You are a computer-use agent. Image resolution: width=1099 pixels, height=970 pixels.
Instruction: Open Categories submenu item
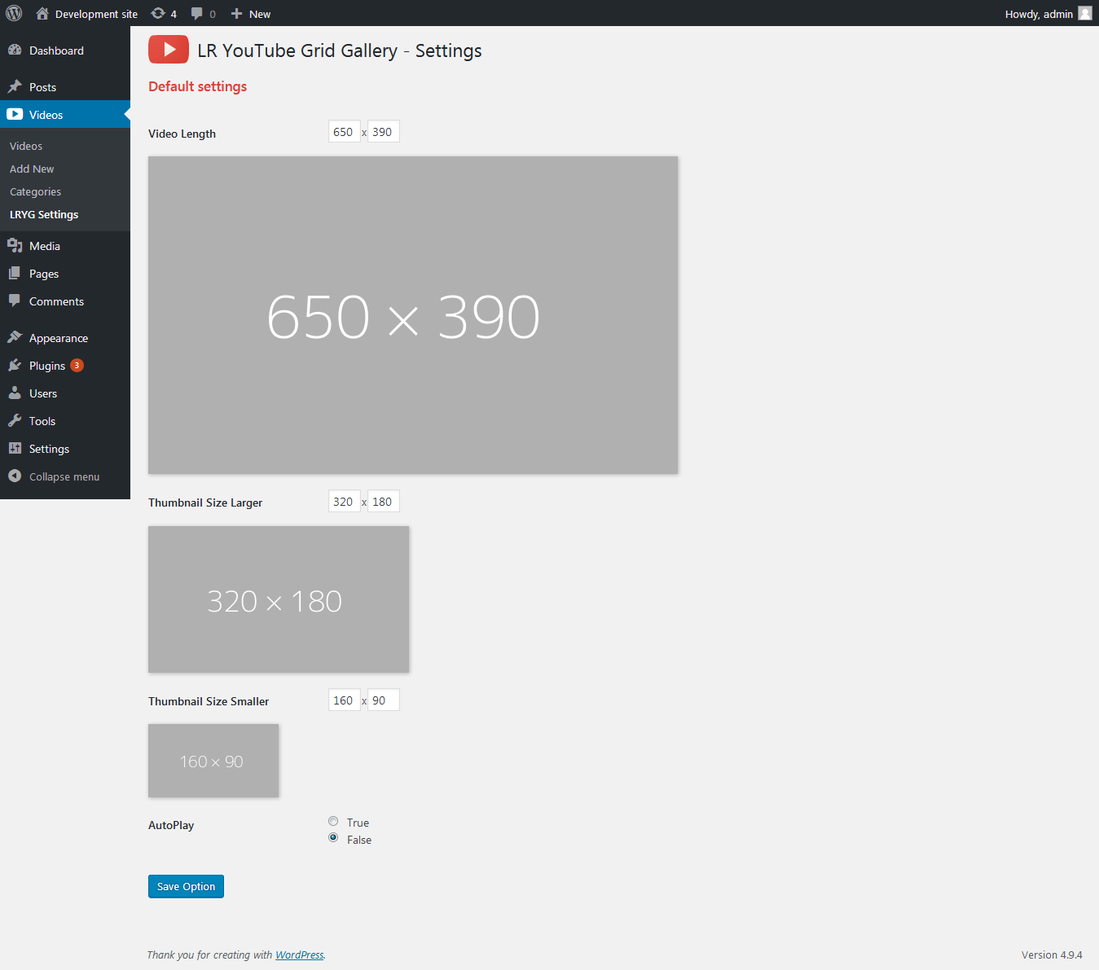(x=35, y=191)
